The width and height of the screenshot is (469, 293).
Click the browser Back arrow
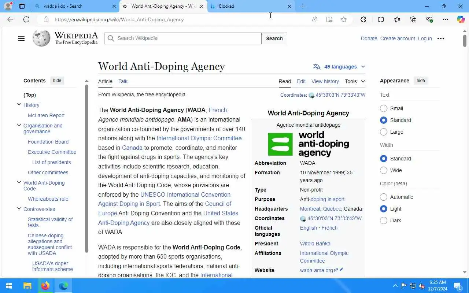coord(10,19)
